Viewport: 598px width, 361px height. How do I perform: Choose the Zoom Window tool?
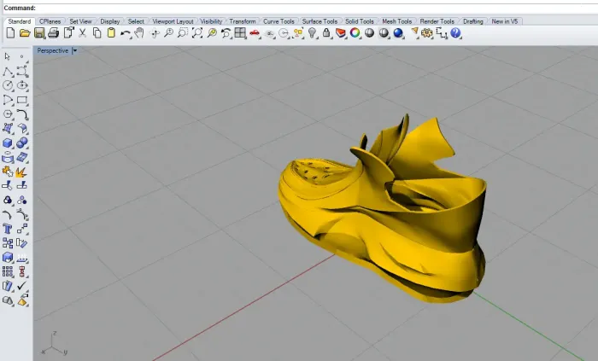click(182, 33)
